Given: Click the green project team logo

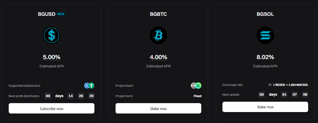Looking at the screenshot, I should [x=198, y=85].
